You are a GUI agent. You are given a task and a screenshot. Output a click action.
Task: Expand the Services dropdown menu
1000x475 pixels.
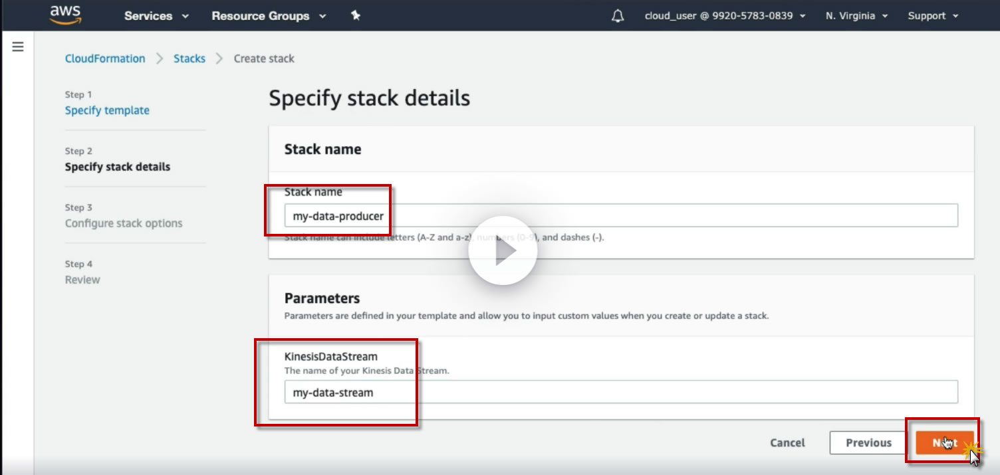click(x=156, y=16)
